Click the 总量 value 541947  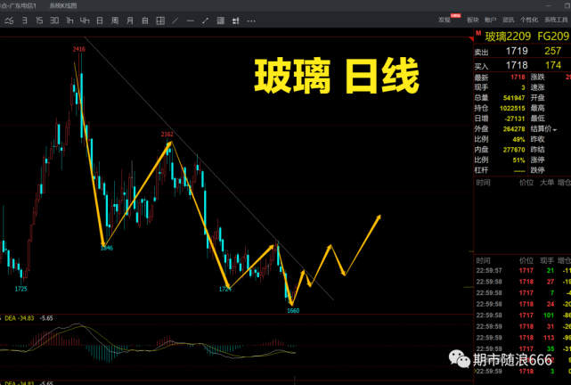(514, 98)
